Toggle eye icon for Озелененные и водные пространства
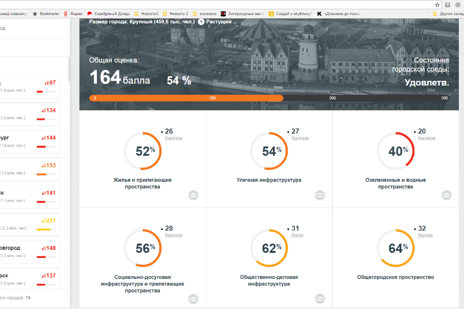 point(446,195)
